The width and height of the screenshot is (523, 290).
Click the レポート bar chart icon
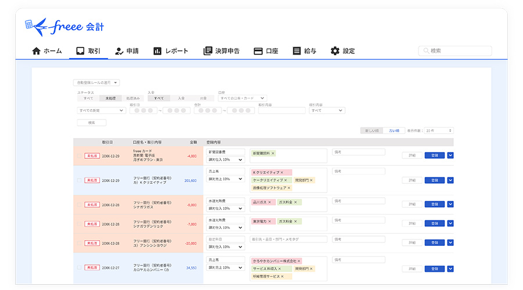157,51
